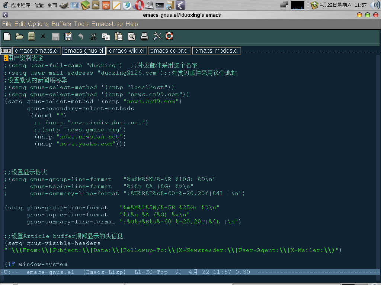Click the volume speaker icon
Screen dimensions: 381x285
[374, 5]
